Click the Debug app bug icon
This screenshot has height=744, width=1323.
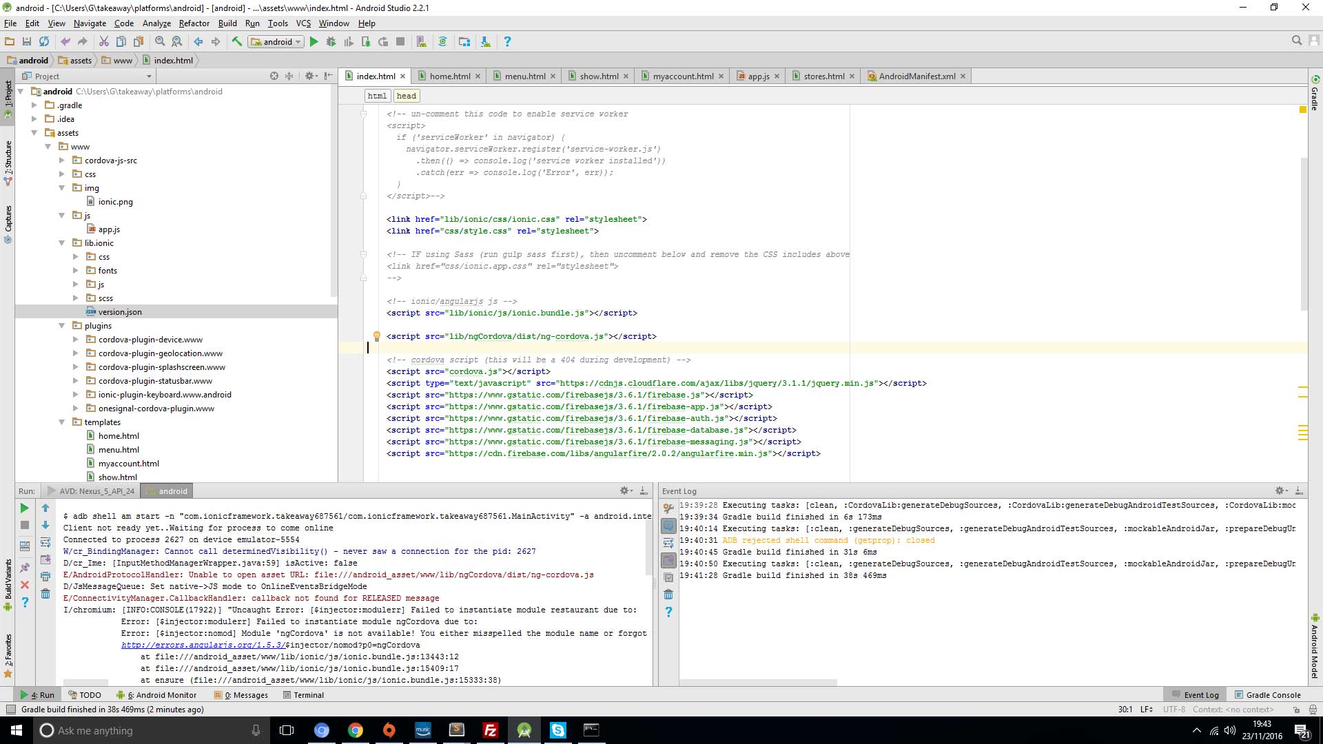click(x=331, y=42)
